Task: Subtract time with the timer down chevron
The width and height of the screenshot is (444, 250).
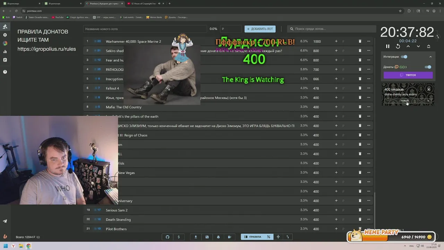Action: 418,46
